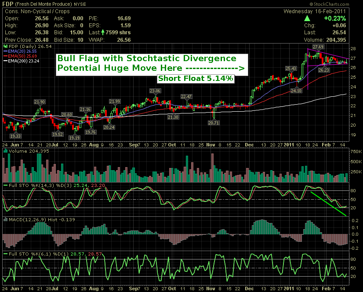Click the 21.30 price label
This screenshot has width=363, height=292.
[x=173, y=117]
